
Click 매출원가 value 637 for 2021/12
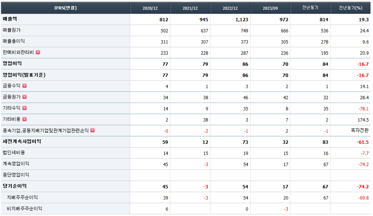tap(204, 31)
